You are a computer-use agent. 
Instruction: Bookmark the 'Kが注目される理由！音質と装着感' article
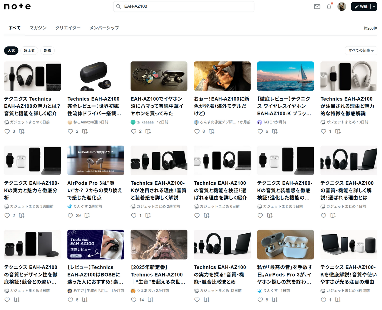tap(148, 216)
